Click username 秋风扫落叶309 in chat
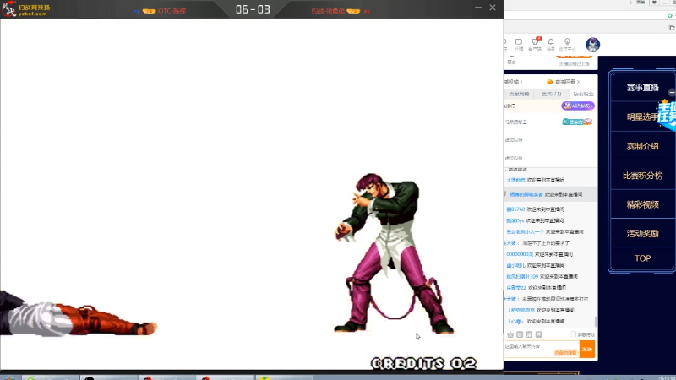 pyautogui.click(x=522, y=277)
